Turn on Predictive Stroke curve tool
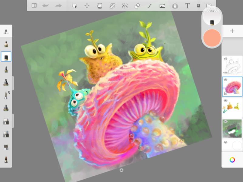Image resolution: width=243 pixels, height=182 pixels. (149, 6)
